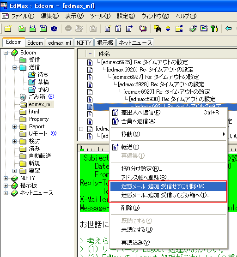Viewport: 237px width, 257px height.
Task: Open the 表示(V) menu
Action: tap(74, 16)
